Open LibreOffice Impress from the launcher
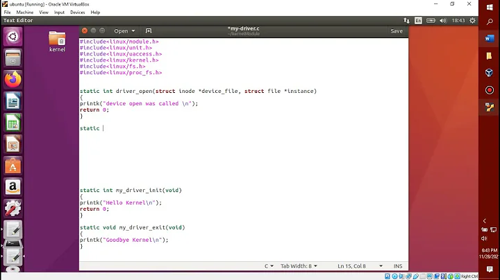Image resolution: width=500 pixels, height=280 pixels. [x=12, y=145]
